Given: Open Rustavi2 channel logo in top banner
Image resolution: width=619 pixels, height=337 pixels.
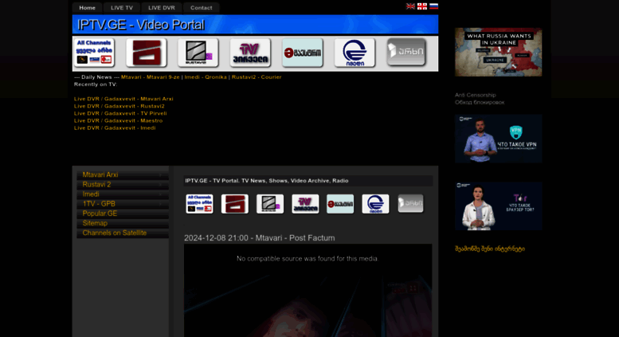Looking at the screenshot, I should point(198,53).
